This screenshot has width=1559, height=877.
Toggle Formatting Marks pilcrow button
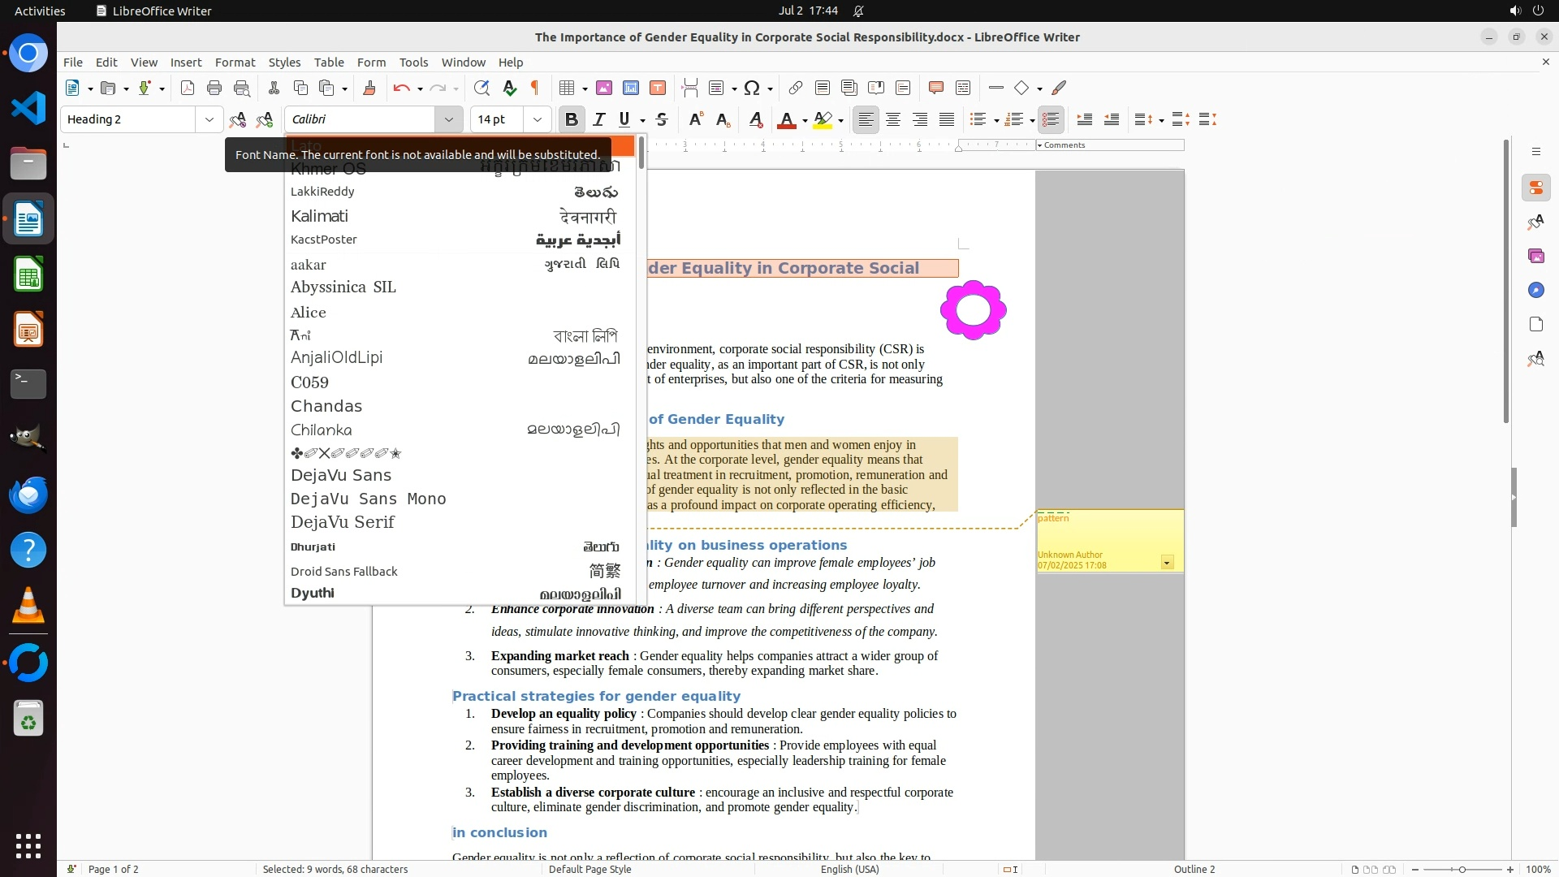[535, 88]
